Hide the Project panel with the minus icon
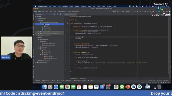This screenshot has height=96, width=172. click(x=63, y=14)
